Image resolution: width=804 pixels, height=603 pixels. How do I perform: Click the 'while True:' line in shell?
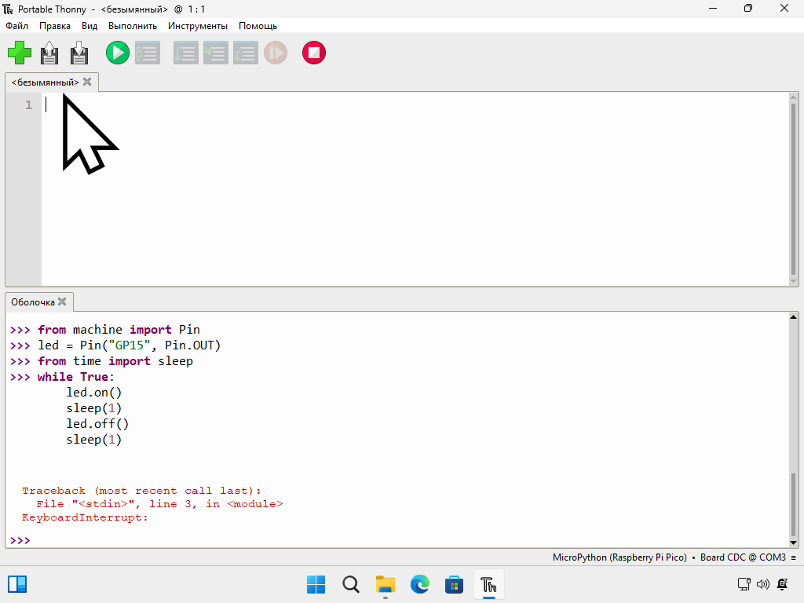76,377
